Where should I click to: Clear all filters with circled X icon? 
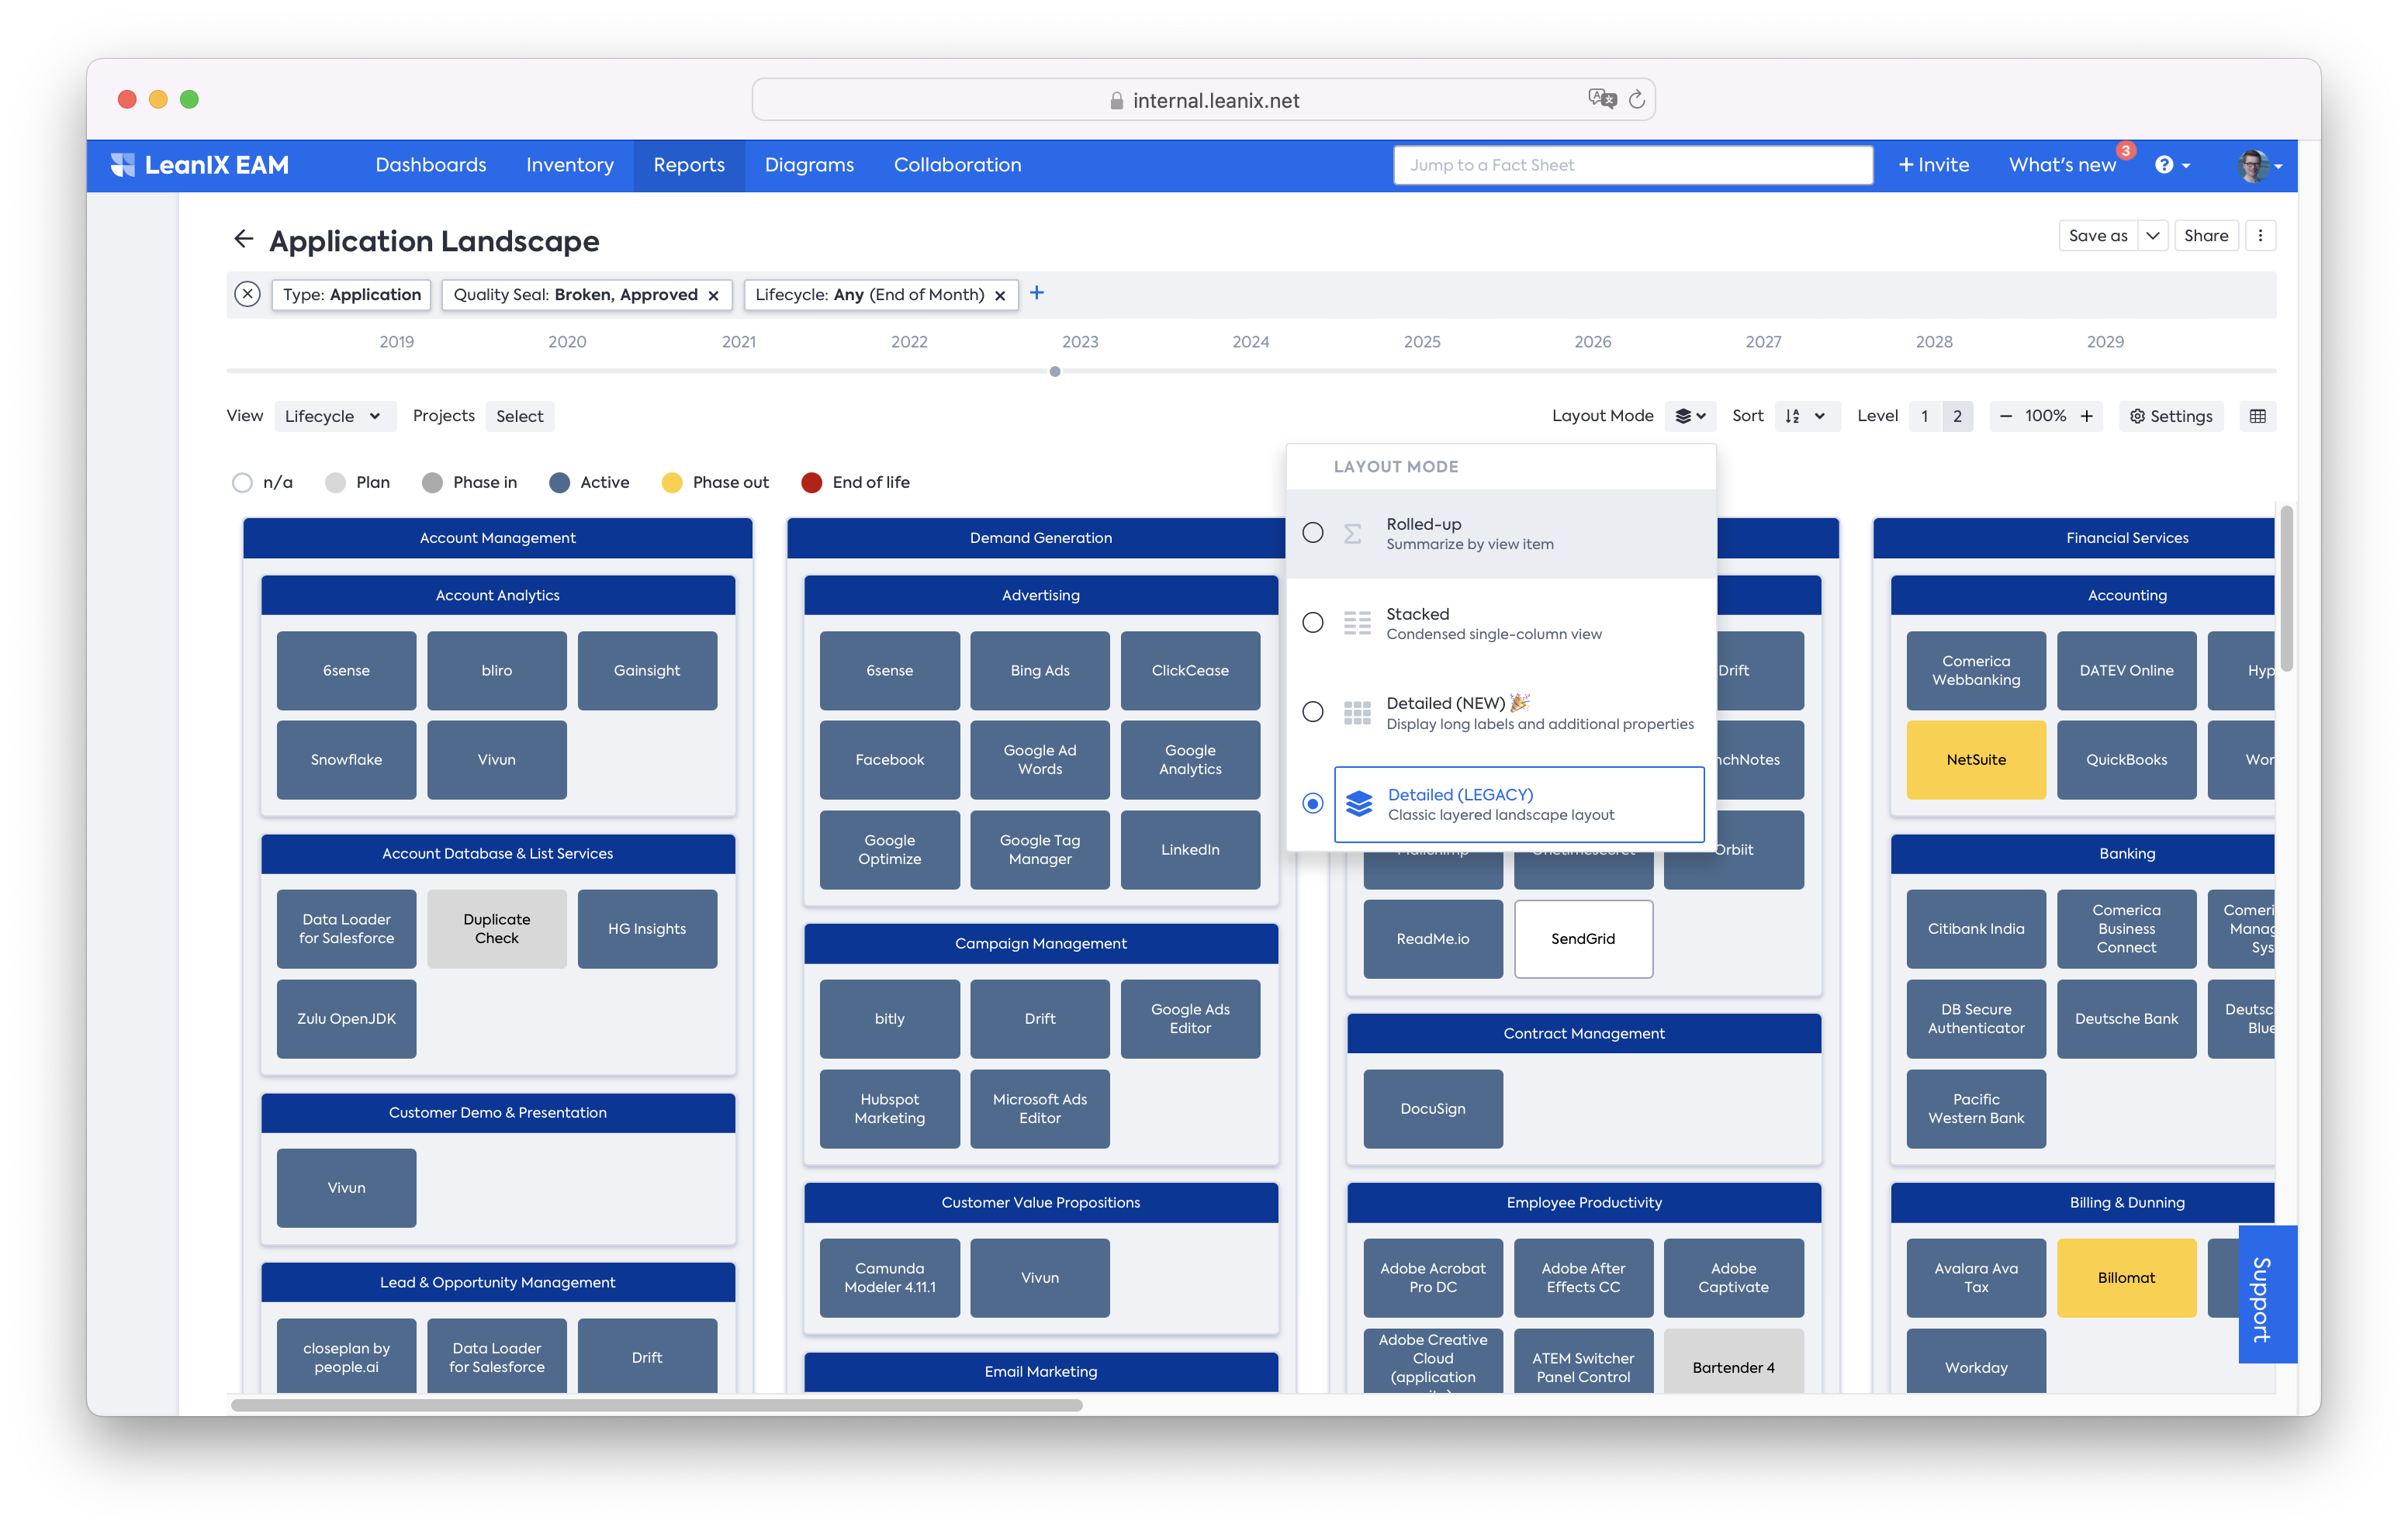(x=247, y=294)
